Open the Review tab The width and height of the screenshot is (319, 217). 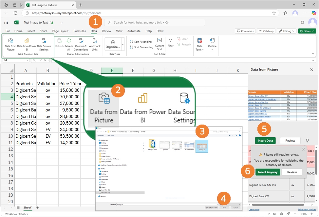(x=106, y=31)
